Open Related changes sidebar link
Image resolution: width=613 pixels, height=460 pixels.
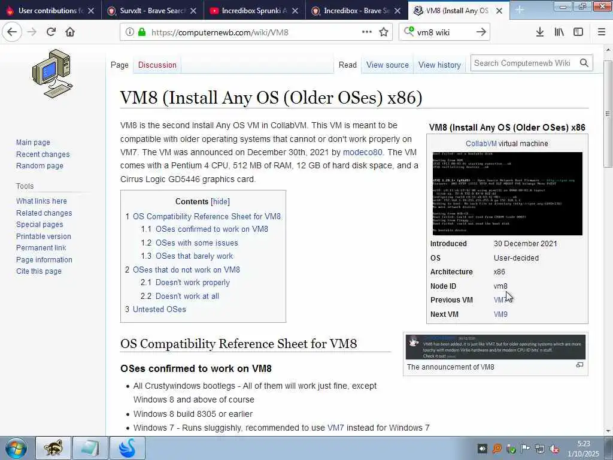pyautogui.click(x=44, y=213)
